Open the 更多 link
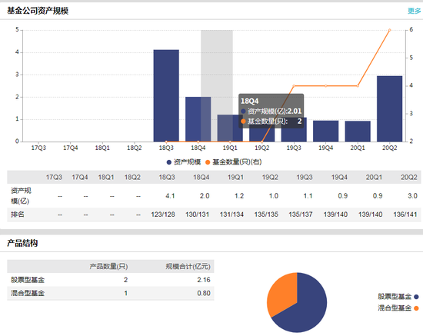Image resolution: width=423 pixels, height=336 pixels. pyautogui.click(x=414, y=11)
